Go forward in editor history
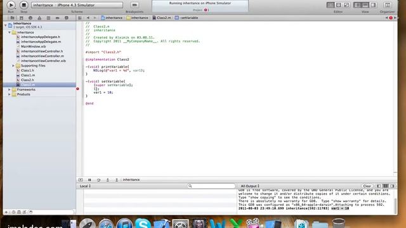Image resolution: width=406 pixels, height=228 pixels. (95, 18)
